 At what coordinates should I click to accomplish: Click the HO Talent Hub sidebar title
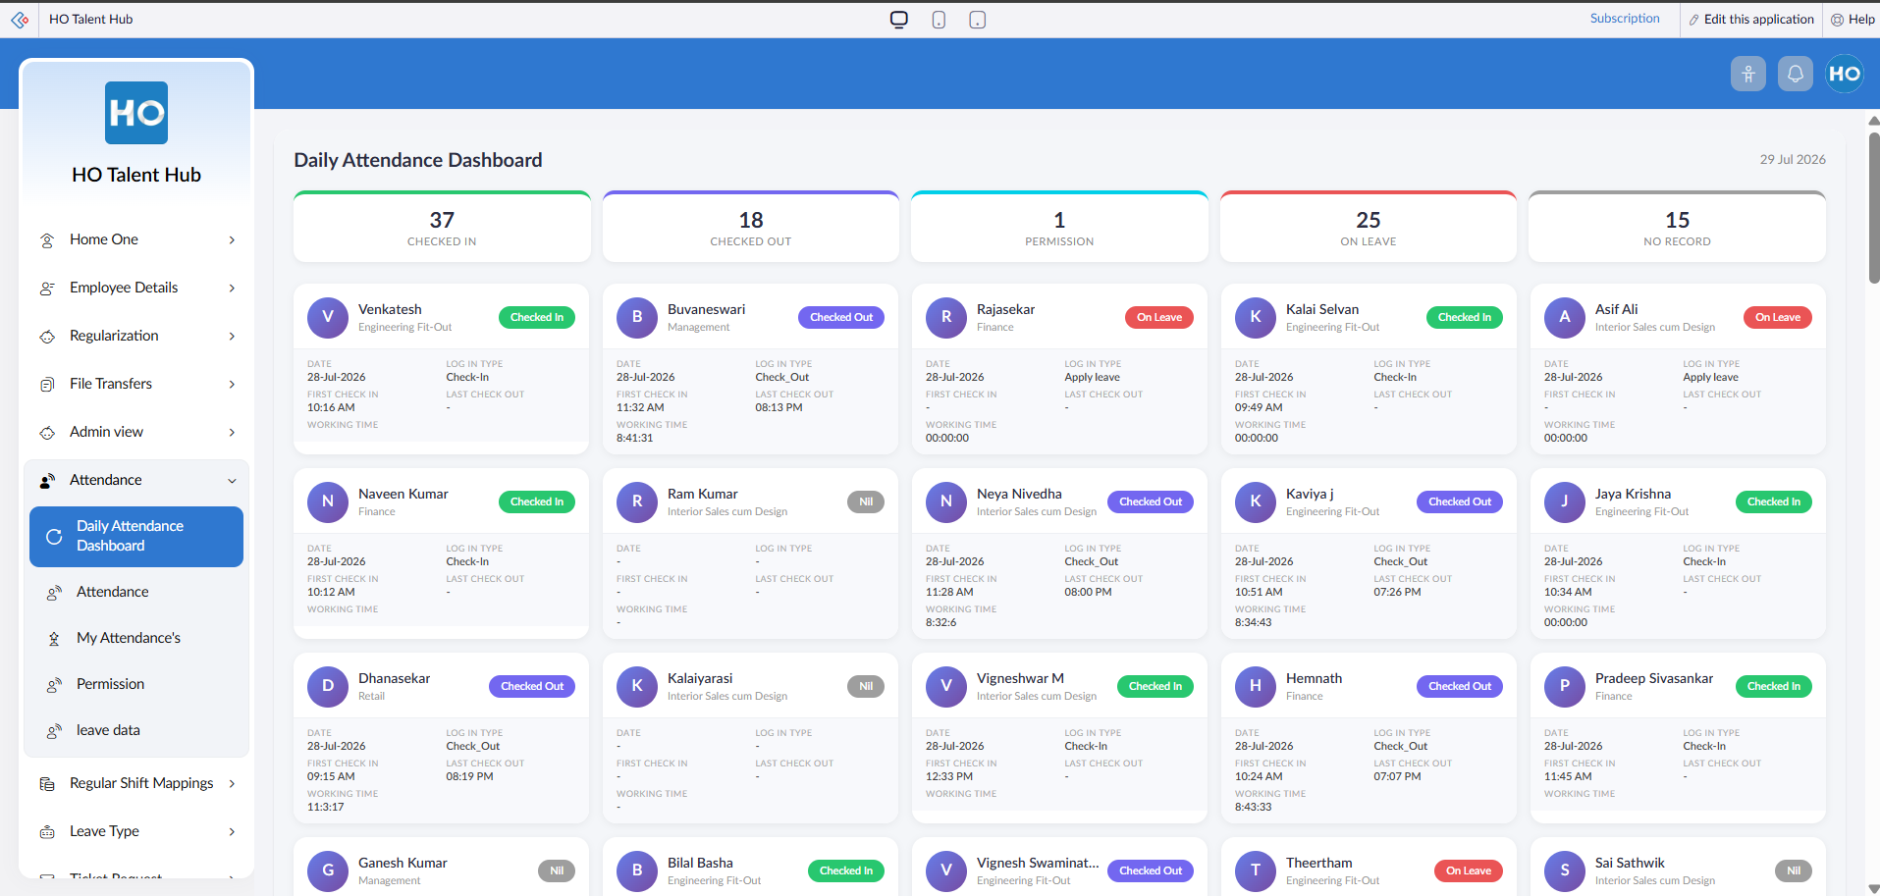coord(136,175)
